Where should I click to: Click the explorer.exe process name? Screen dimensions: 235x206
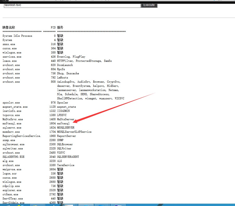(x=12, y=190)
